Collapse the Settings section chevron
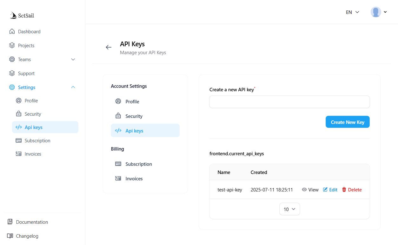This screenshot has height=245, width=398. 73,87
